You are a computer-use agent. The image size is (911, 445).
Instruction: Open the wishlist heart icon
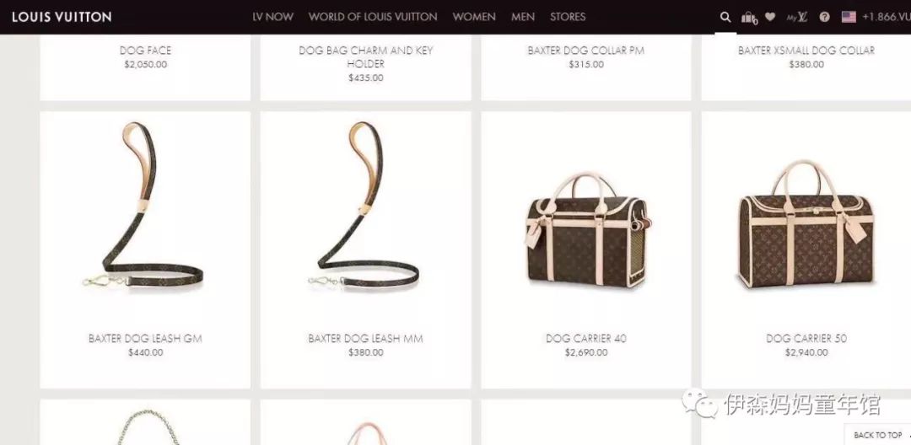[770, 17]
